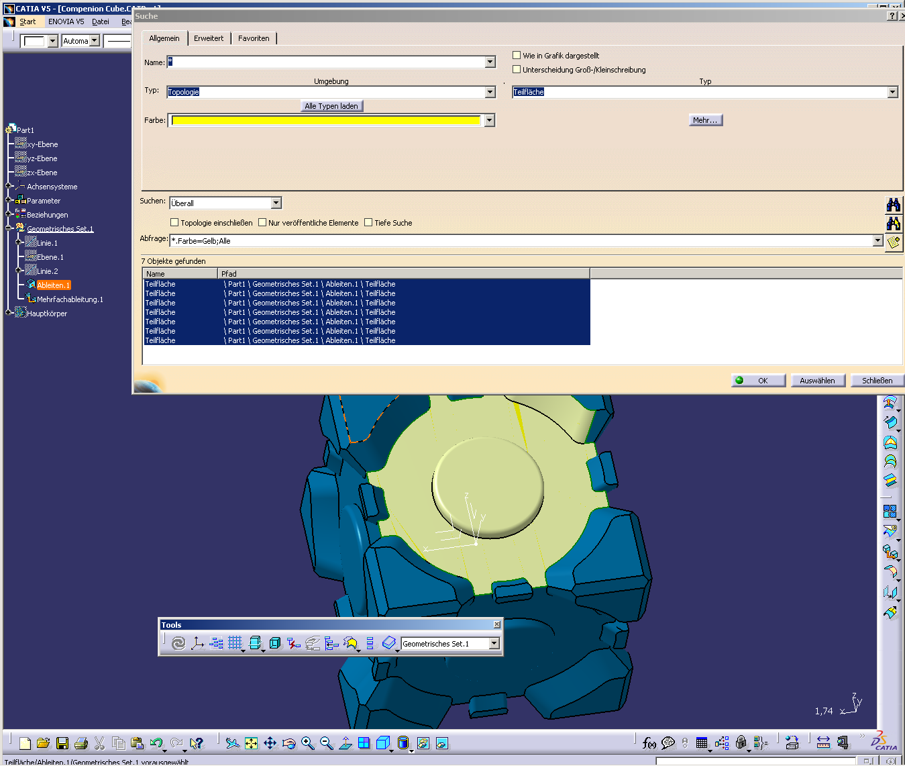This screenshot has height=766, width=905.
Task: Click the Open file folder icon
Action: pyautogui.click(x=44, y=743)
